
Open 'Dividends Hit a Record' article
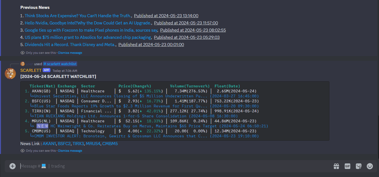pyautogui.click(x=70, y=45)
